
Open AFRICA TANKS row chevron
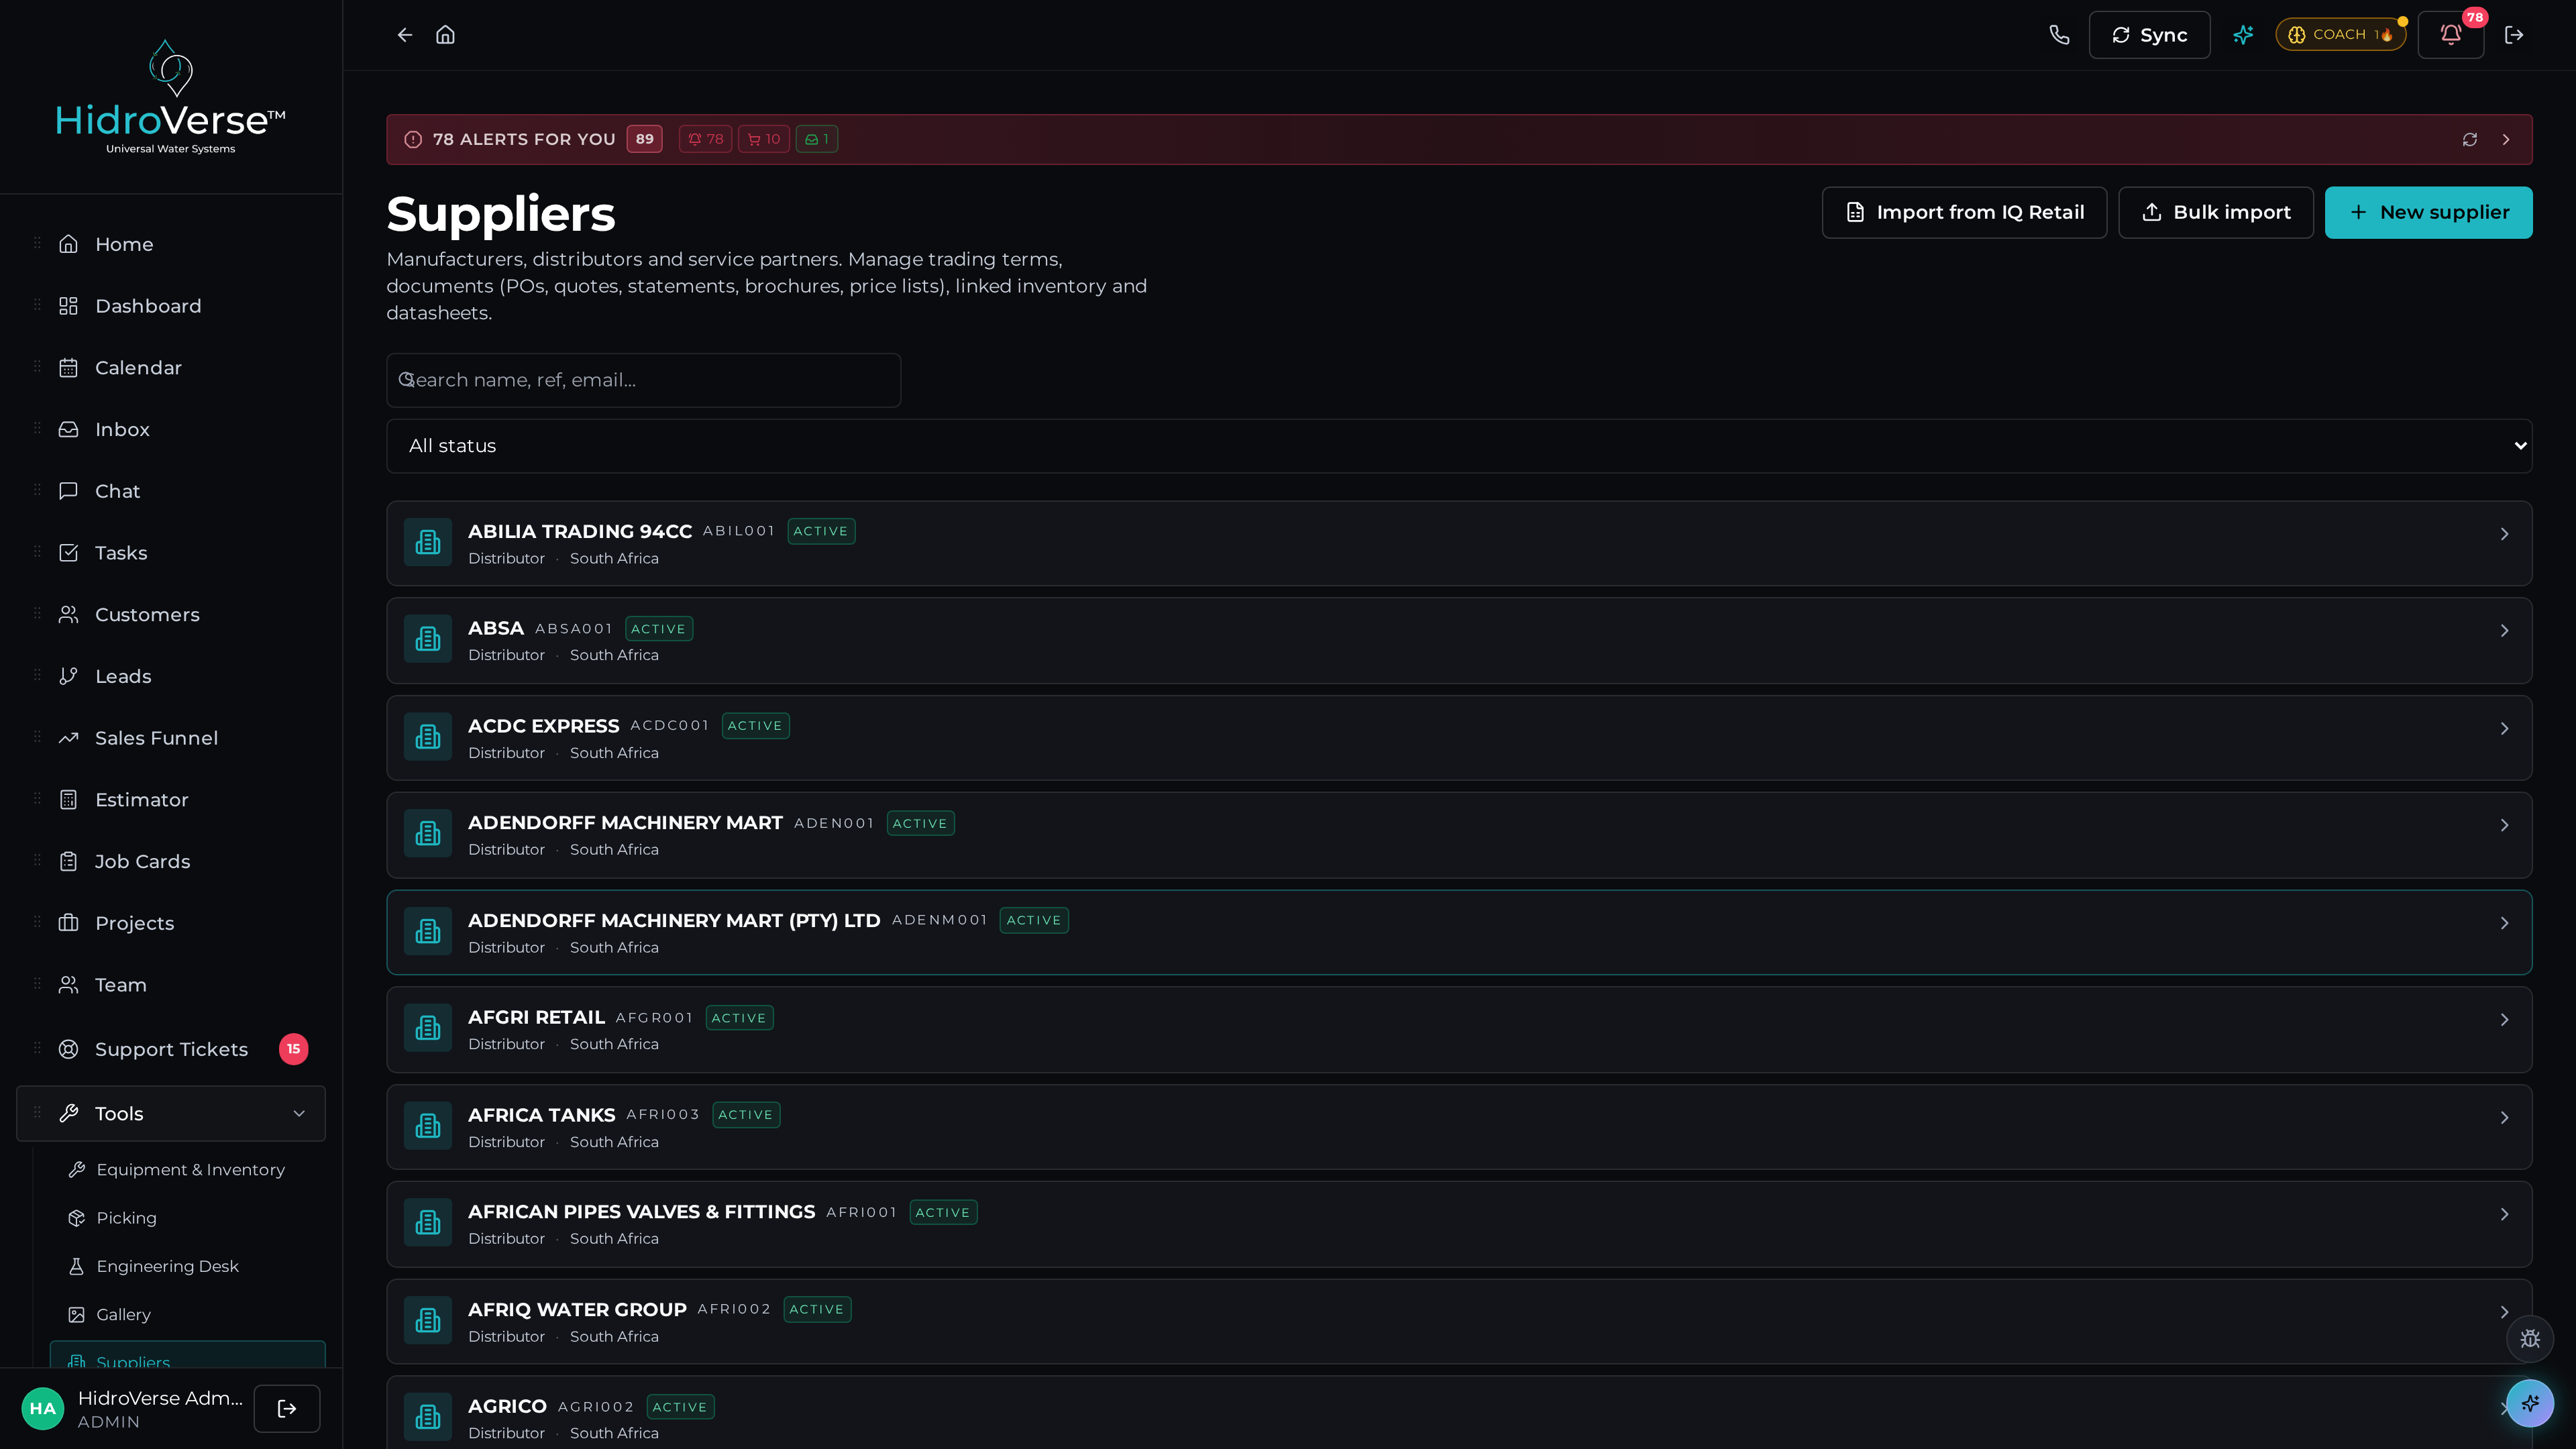[2504, 1118]
